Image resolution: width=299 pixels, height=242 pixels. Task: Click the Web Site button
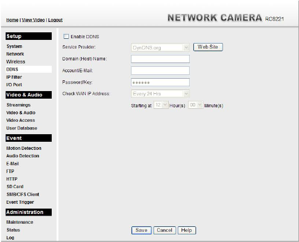click(208, 47)
